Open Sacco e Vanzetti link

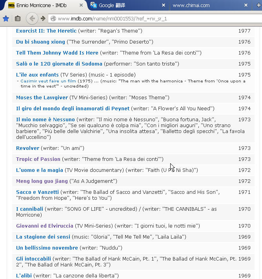37,192
